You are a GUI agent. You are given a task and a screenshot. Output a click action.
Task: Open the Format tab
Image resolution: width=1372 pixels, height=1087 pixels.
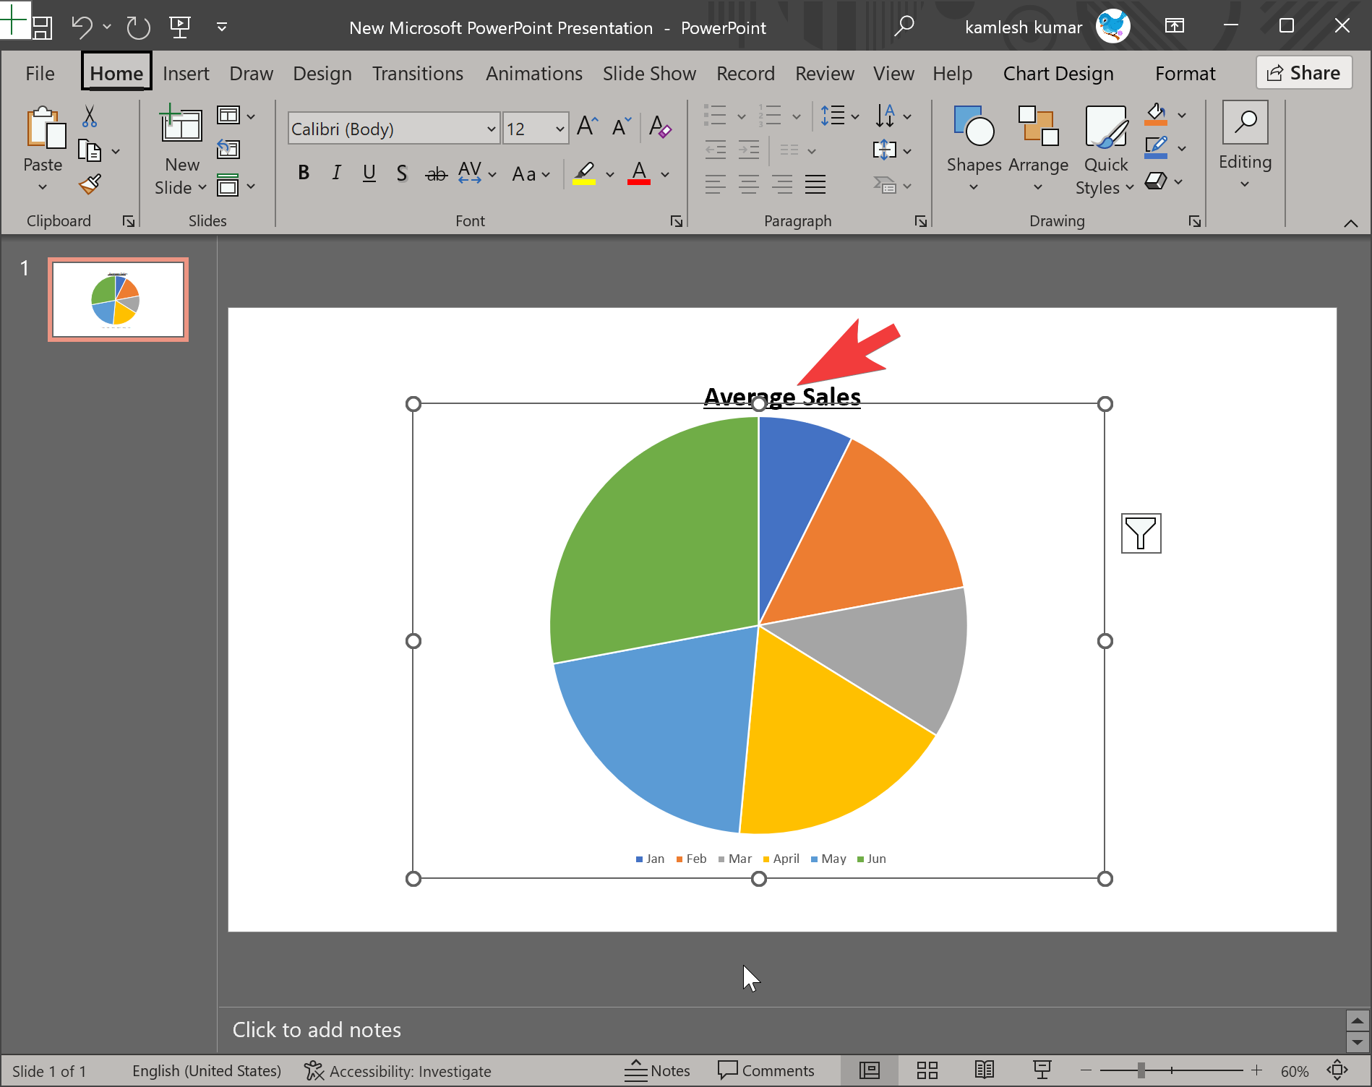coord(1185,74)
